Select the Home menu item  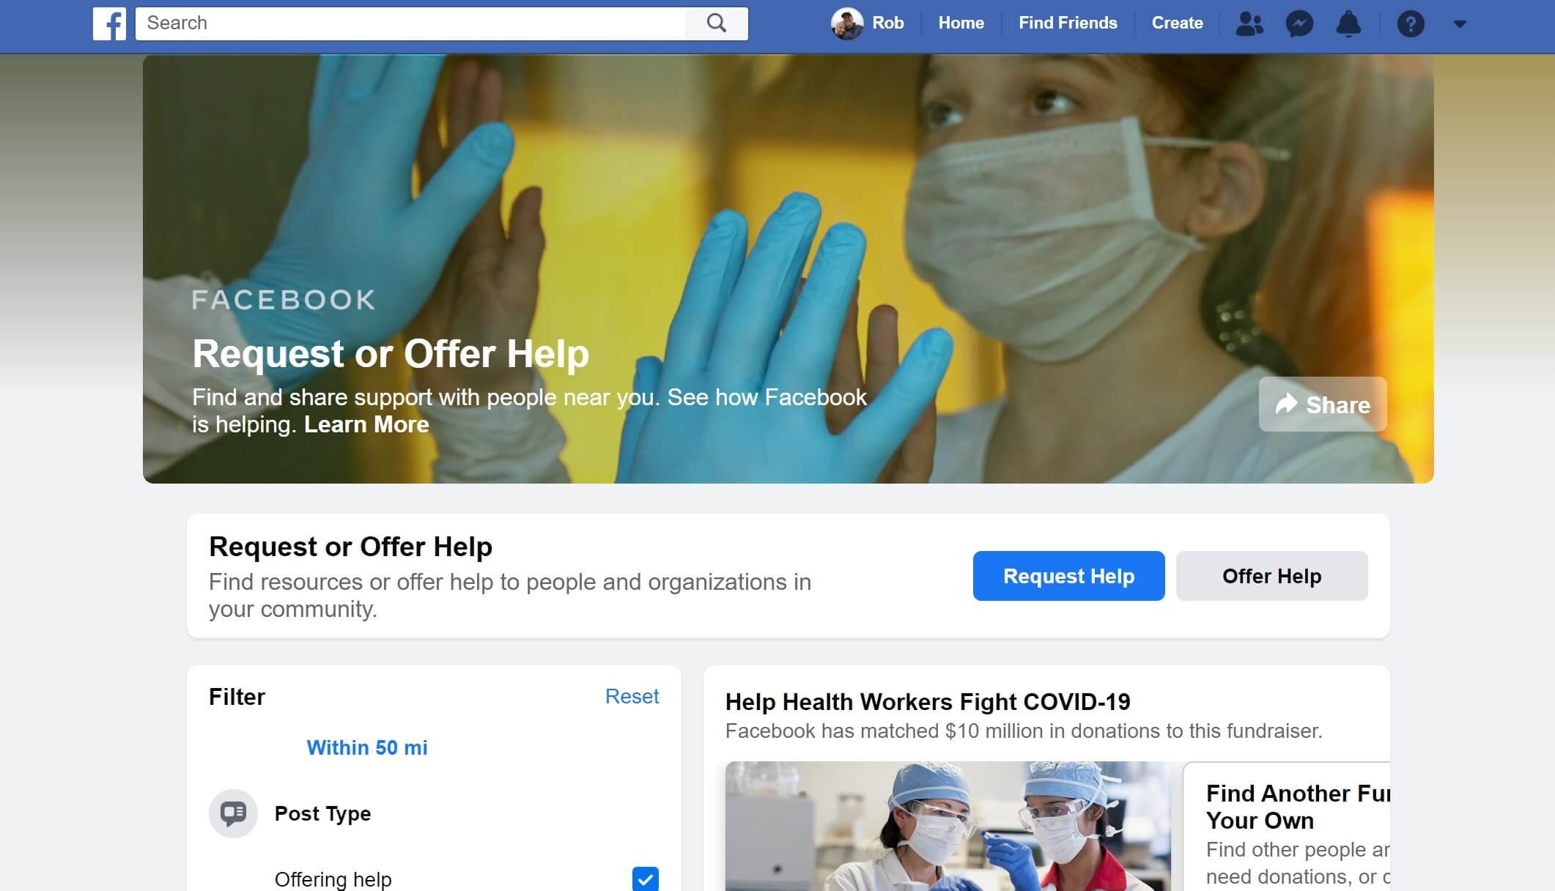(x=960, y=23)
